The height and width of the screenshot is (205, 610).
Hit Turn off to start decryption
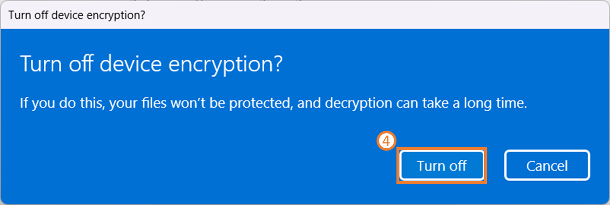pos(442,166)
